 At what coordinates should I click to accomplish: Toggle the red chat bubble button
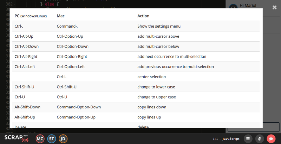pyautogui.click(x=271, y=139)
